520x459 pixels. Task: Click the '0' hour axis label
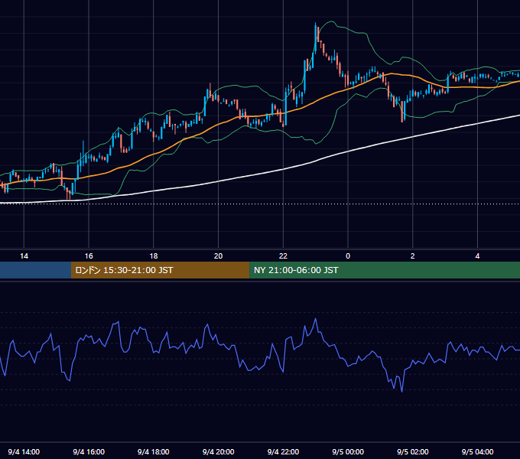coord(348,256)
